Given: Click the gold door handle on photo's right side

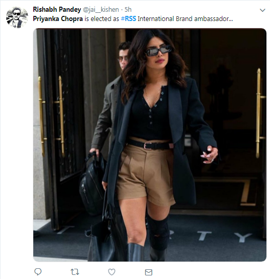Looking at the screenshot, I should [x=260, y=113].
